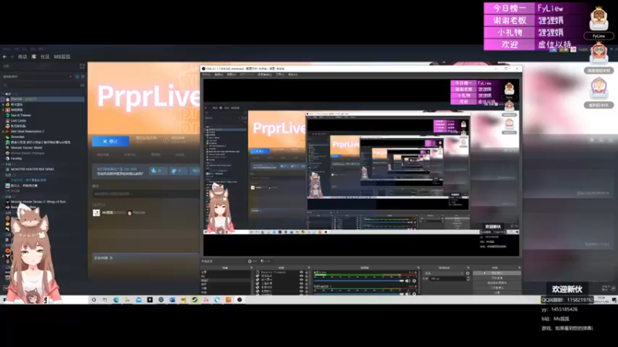
Task: Switch Steam library to grid view icon
Action: [x=82, y=66]
